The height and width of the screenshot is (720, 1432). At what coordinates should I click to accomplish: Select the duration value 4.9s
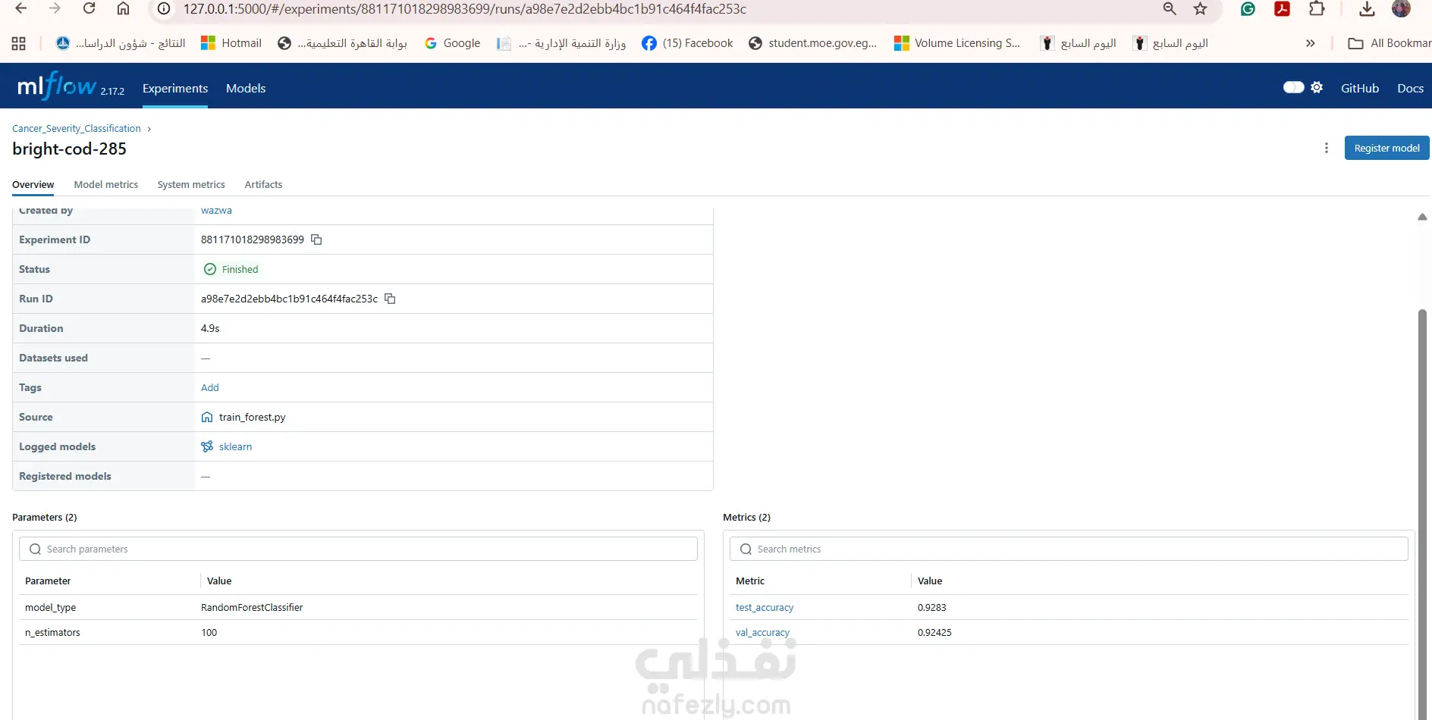[x=210, y=328]
